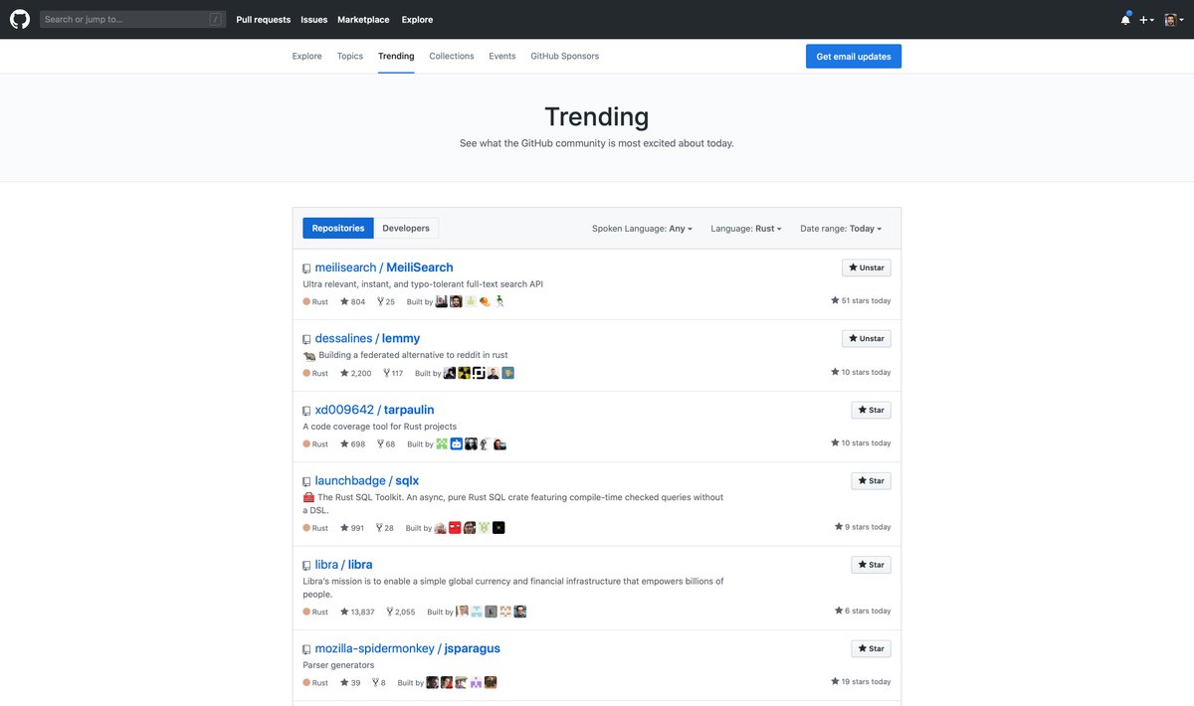The height and width of the screenshot is (706, 1194).
Task: Click the '19 stars today' text
Action: [x=862, y=682]
